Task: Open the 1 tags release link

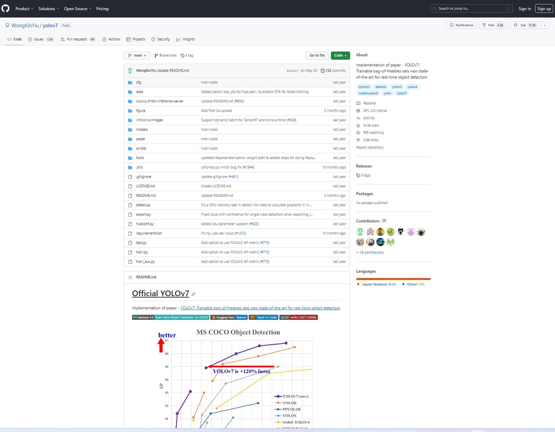Action: click(363, 176)
